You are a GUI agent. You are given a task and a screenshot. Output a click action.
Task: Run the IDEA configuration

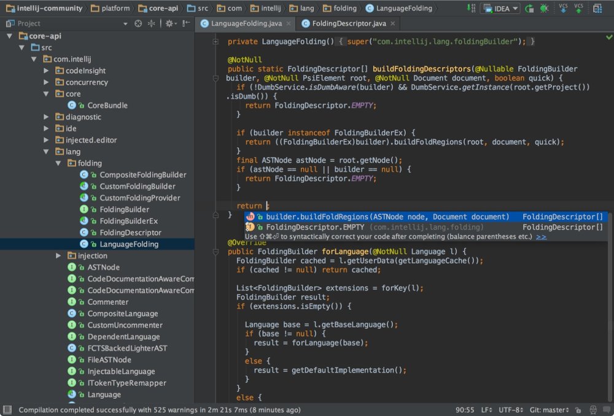529,9
